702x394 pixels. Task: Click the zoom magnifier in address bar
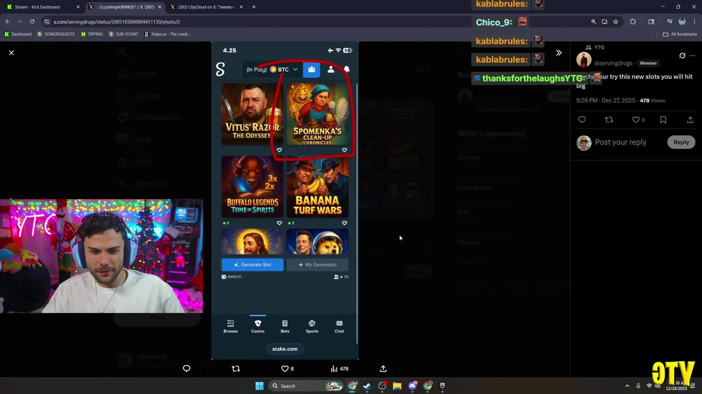tap(593, 22)
